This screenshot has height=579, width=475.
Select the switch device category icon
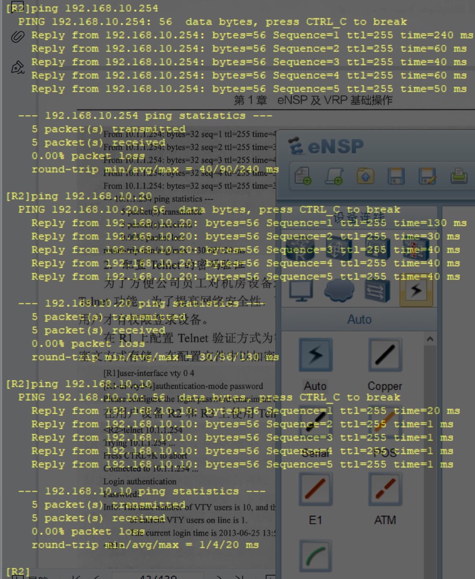coord(338,249)
